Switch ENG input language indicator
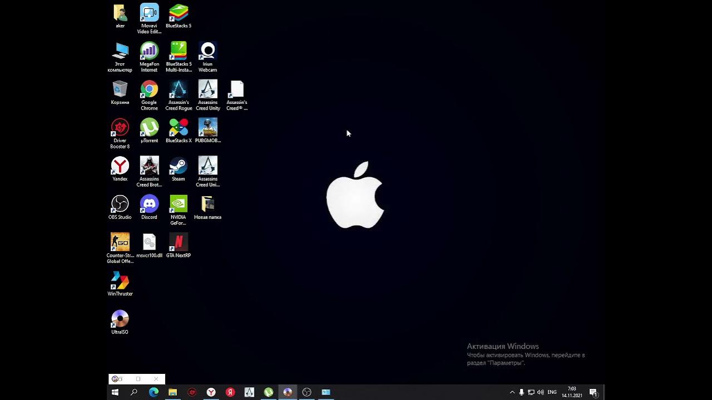Viewport: 712px width, 400px height. tap(552, 392)
